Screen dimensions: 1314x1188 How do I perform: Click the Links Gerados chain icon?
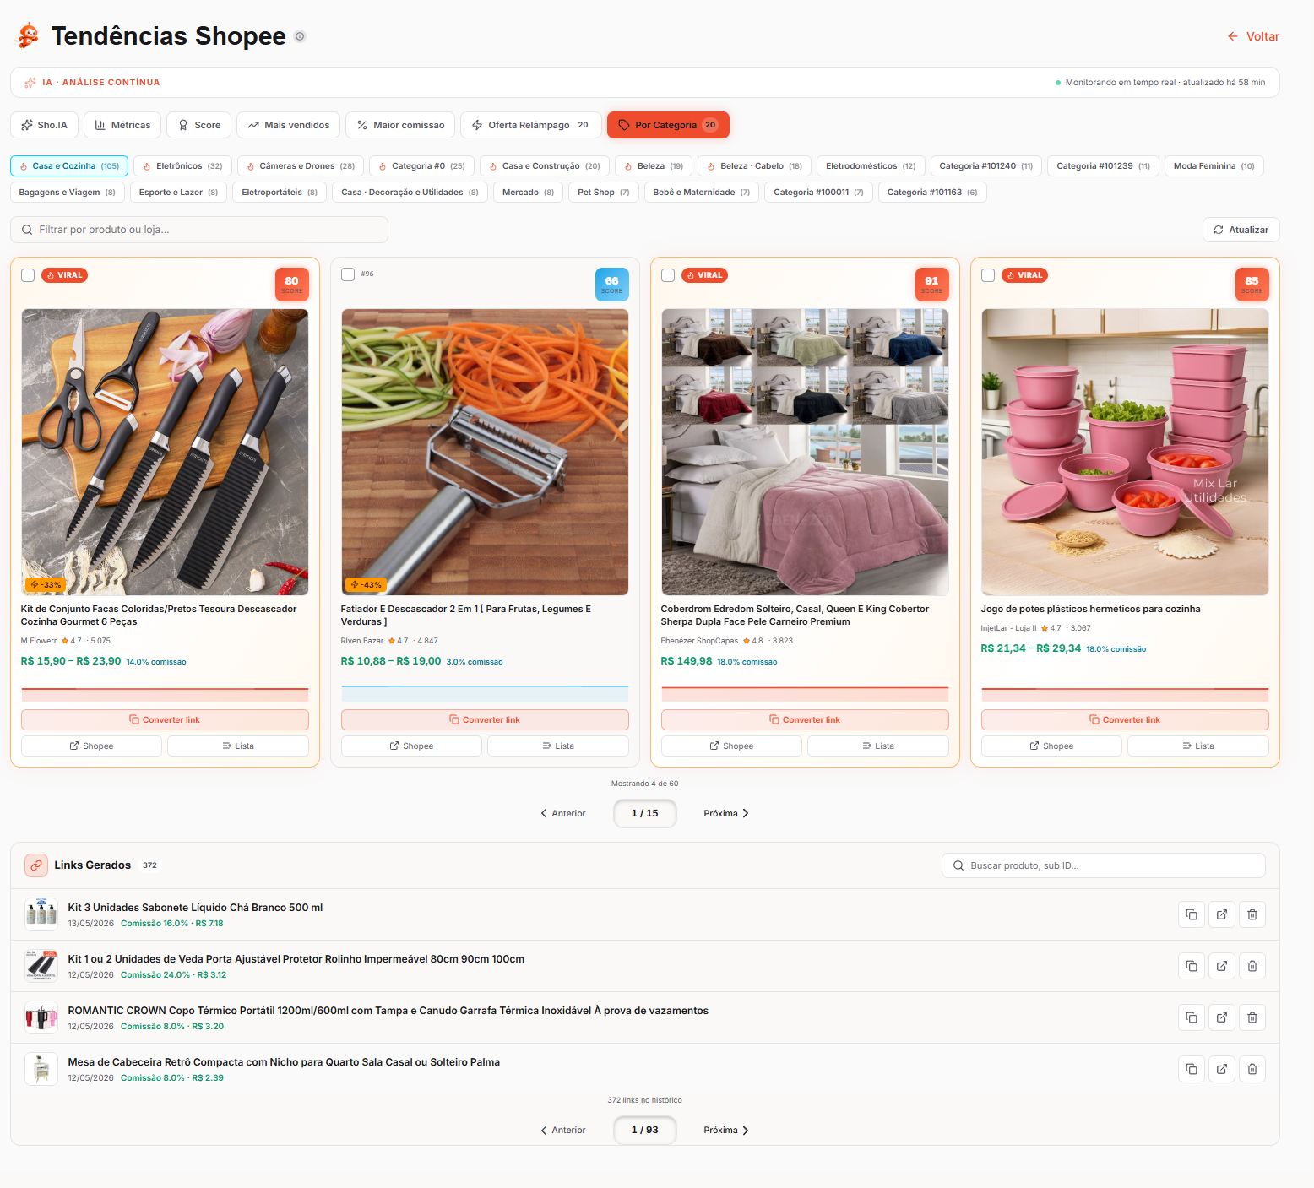pyautogui.click(x=35, y=865)
